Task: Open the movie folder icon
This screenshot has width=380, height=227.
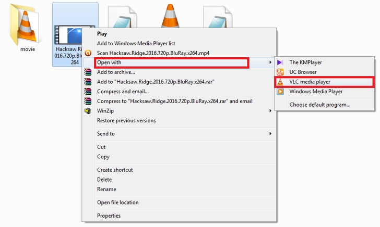Action: coord(25,24)
